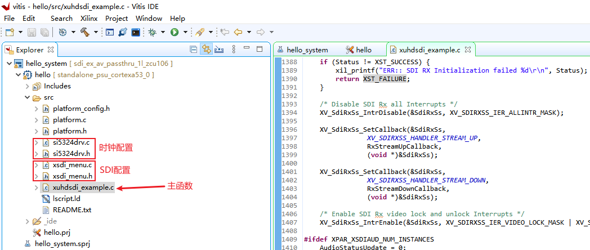Open the Xilinx menu

89,19
